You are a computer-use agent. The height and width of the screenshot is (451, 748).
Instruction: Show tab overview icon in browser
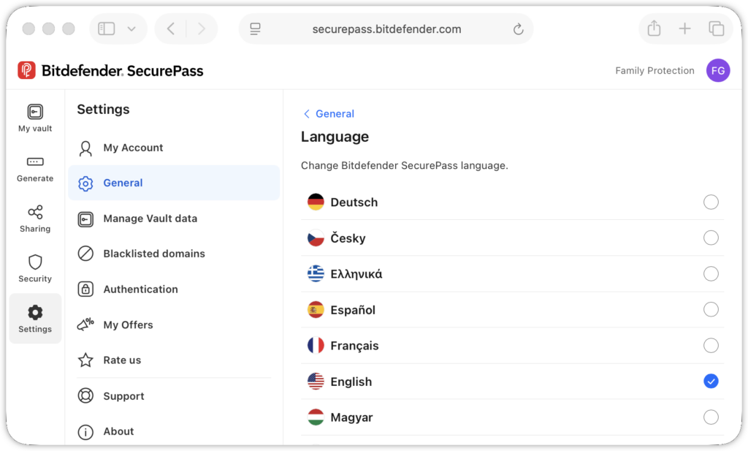coord(716,29)
